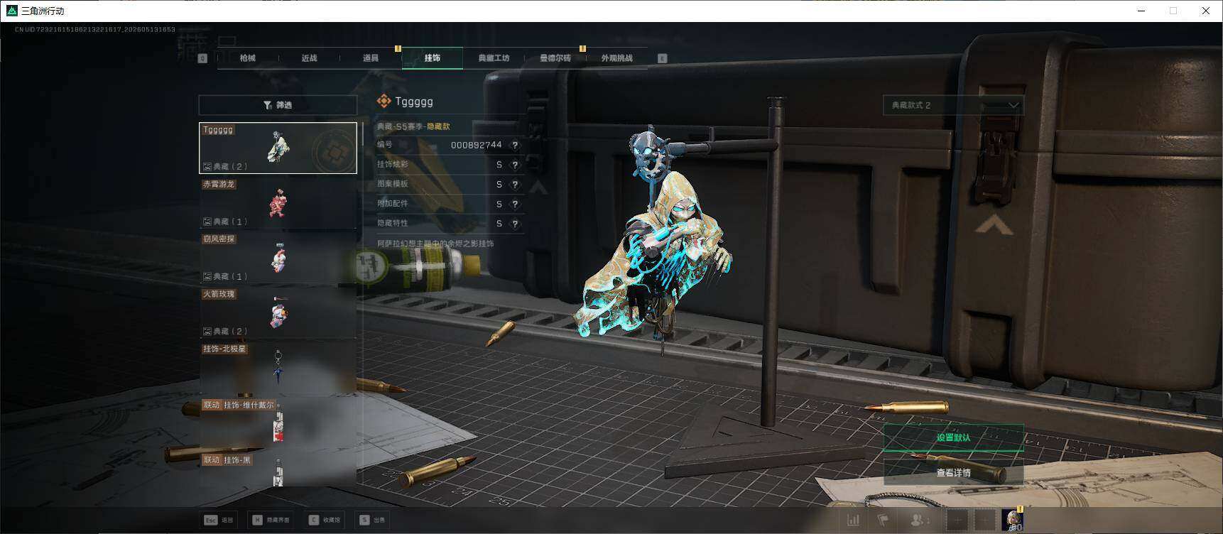Screen dimensions: 1223x534
Task: Switch to the 枪械 tab
Action: click(x=247, y=58)
